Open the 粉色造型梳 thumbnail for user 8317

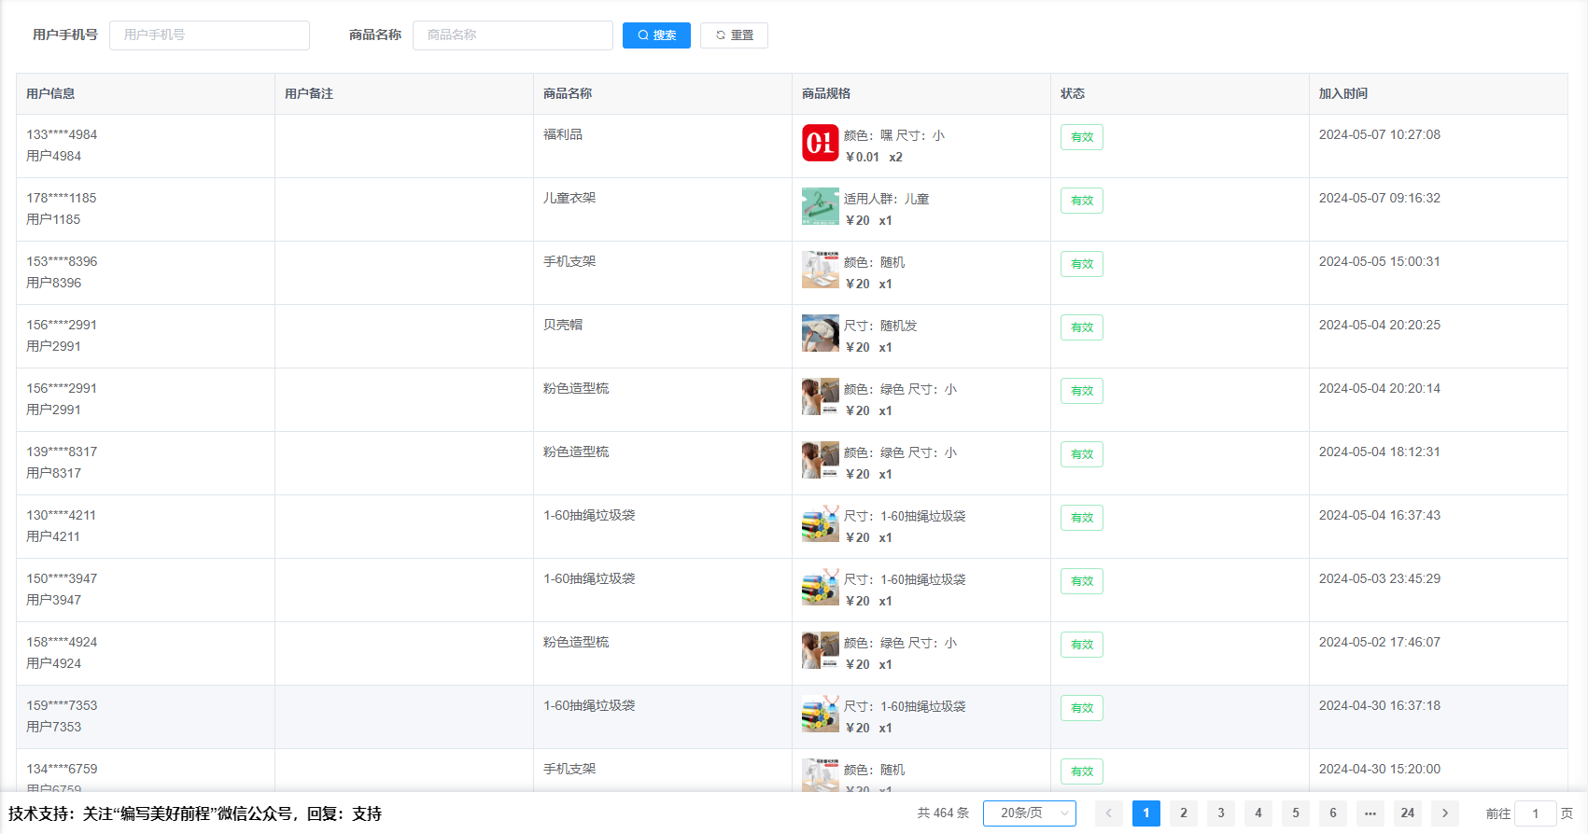click(x=820, y=460)
